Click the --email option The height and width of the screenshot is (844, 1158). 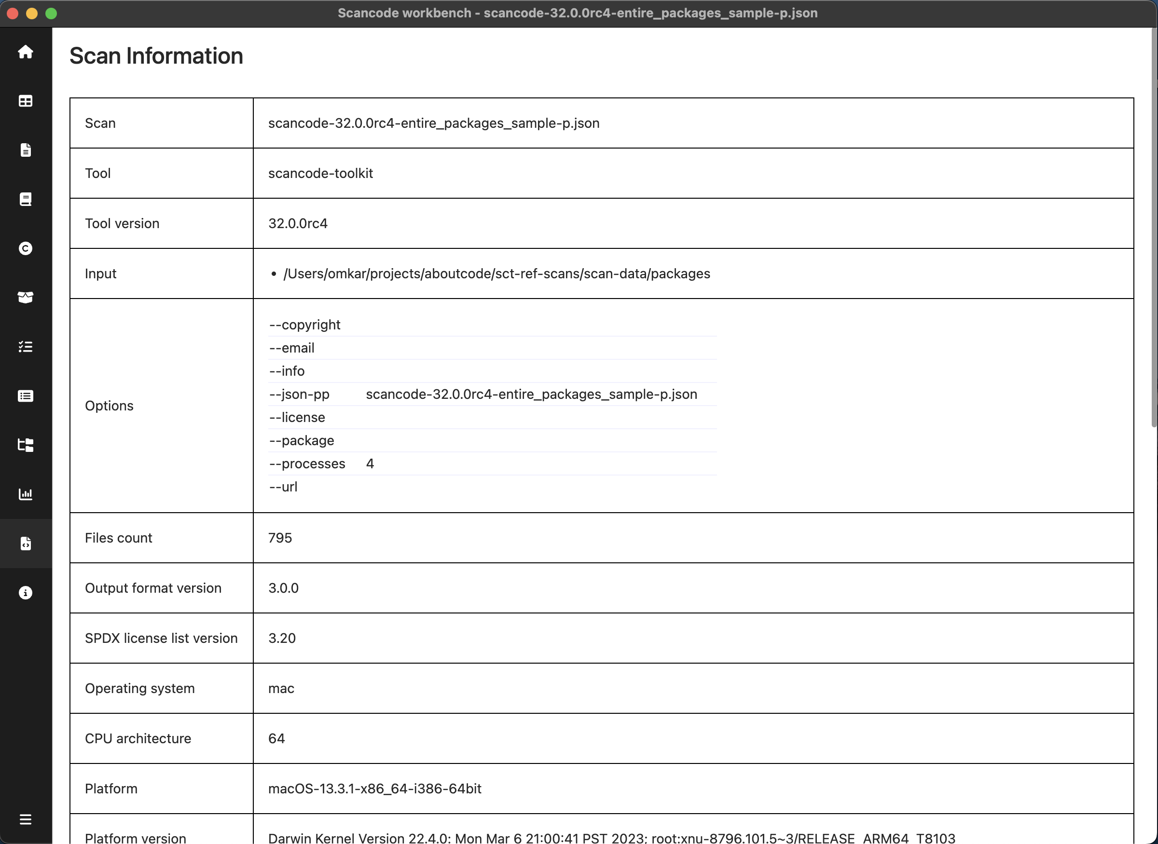tap(292, 348)
